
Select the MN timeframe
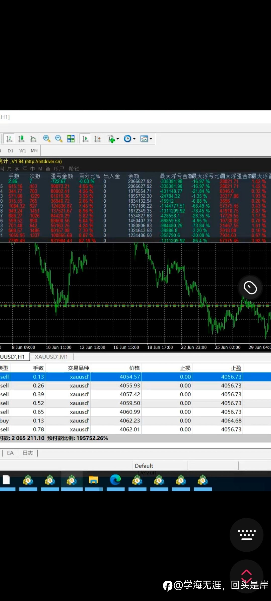[x=34, y=151]
